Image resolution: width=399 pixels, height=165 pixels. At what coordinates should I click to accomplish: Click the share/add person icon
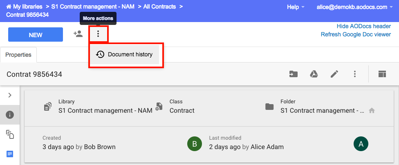pyautogui.click(x=78, y=34)
